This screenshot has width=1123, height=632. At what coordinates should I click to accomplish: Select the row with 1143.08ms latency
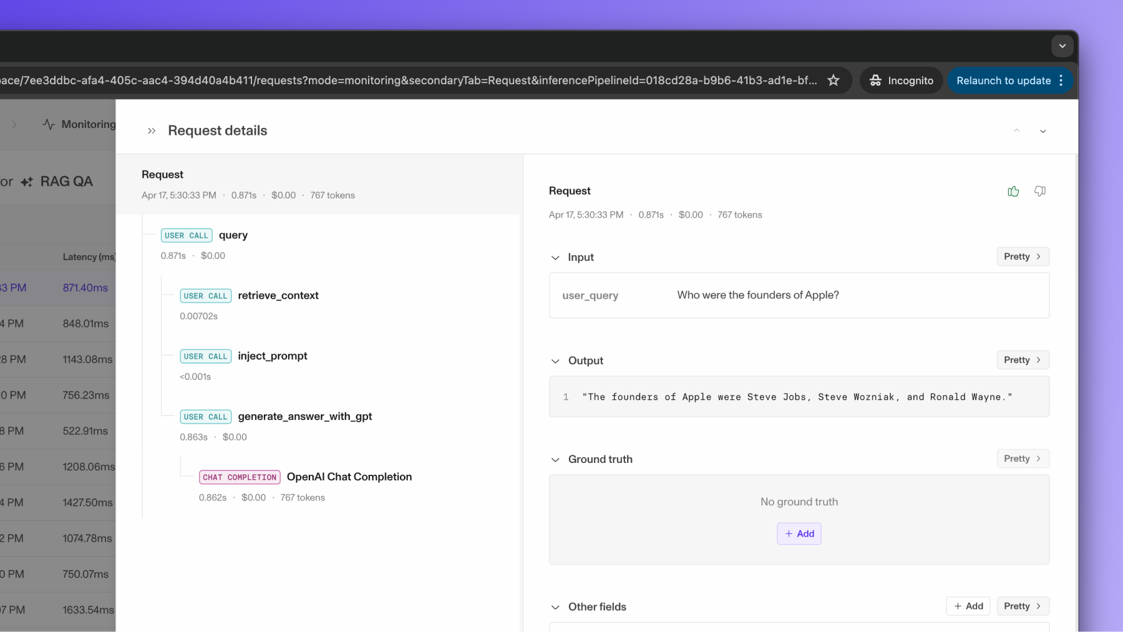coord(58,359)
